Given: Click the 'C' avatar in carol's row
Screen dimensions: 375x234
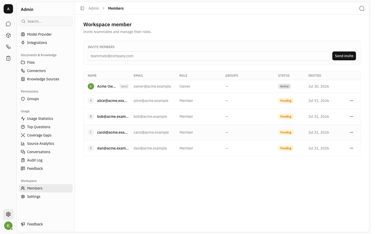Looking at the screenshot, I should pos(91,132).
